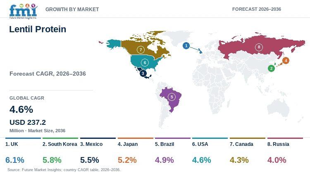The height and width of the screenshot is (174, 310).
Task: Click map marker 5 on Brazil
Action: (x=172, y=97)
